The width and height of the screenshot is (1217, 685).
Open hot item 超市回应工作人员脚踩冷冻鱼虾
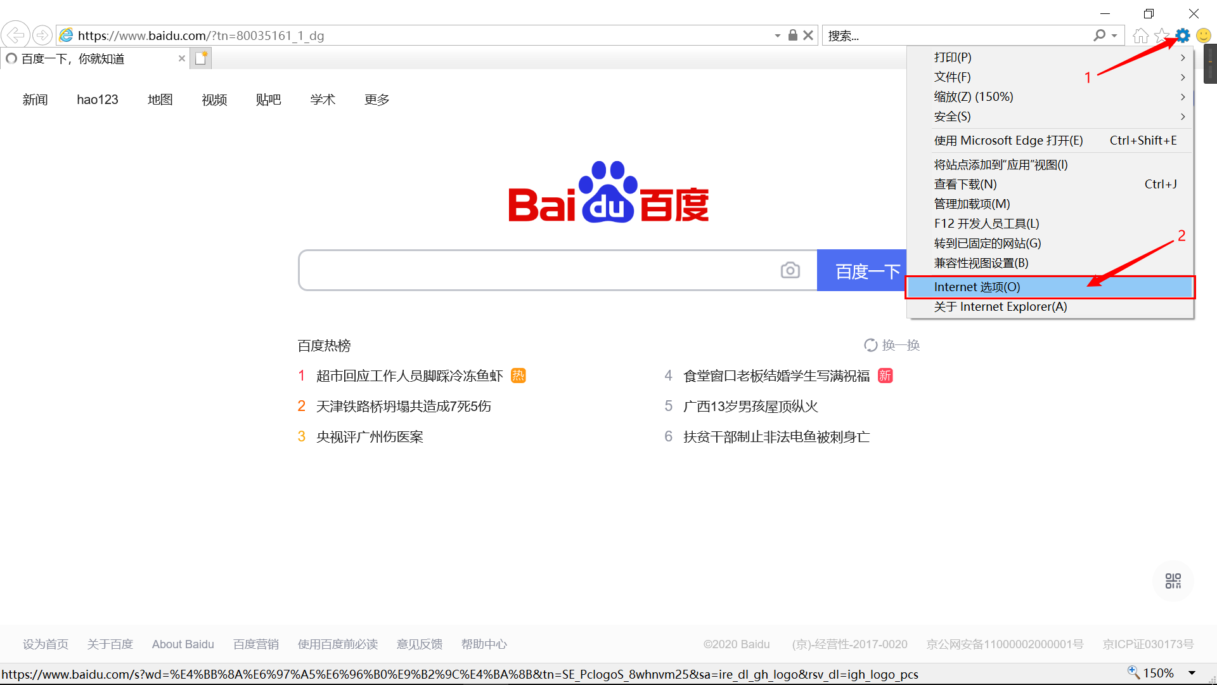pyautogui.click(x=409, y=375)
